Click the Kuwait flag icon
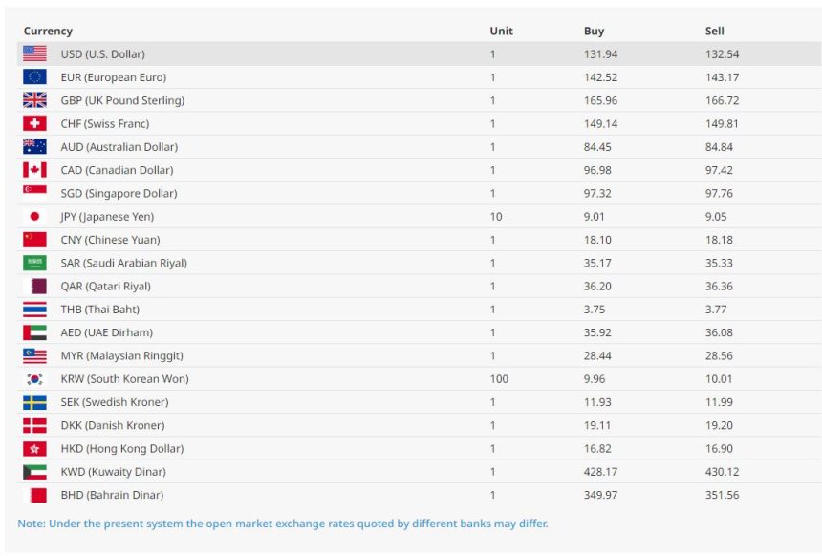Viewport: 822px width, 556px height. pos(34,472)
